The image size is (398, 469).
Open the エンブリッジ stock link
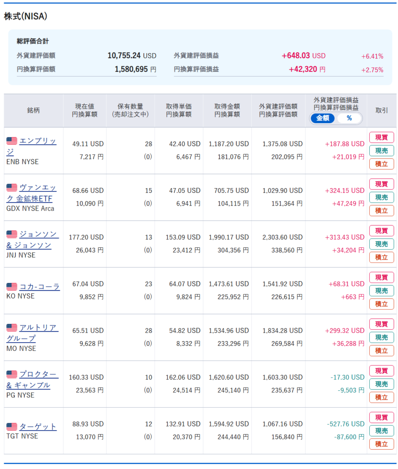38,141
